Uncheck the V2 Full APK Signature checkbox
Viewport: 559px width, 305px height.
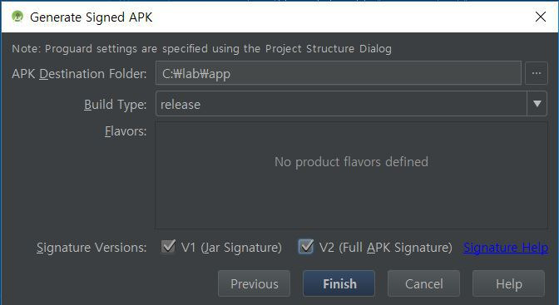(x=306, y=246)
